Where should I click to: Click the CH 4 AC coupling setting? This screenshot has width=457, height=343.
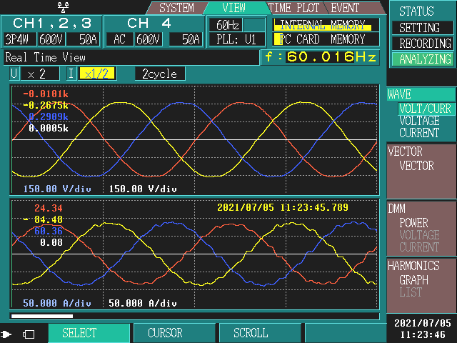[x=120, y=39]
